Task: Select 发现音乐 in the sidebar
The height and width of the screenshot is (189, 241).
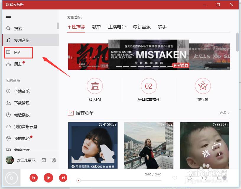Action: (x=31, y=40)
